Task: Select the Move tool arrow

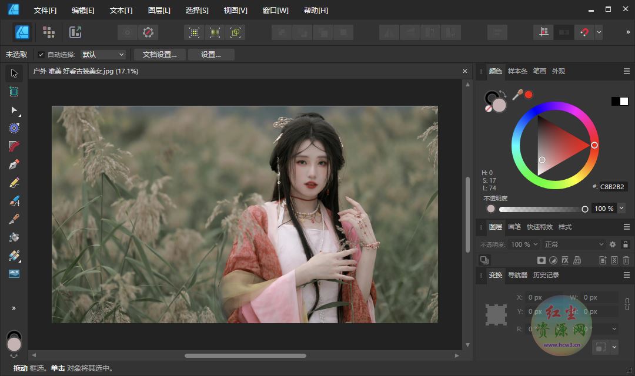Action: pyautogui.click(x=14, y=73)
